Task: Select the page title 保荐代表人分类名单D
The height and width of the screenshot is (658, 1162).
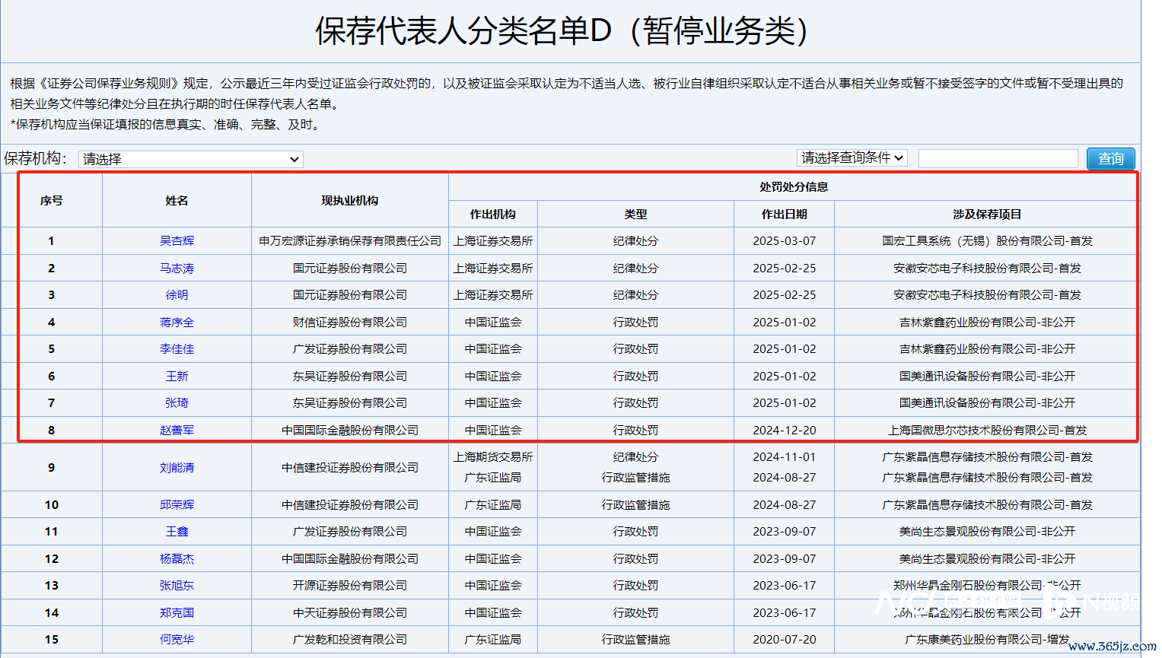Action: point(463,31)
